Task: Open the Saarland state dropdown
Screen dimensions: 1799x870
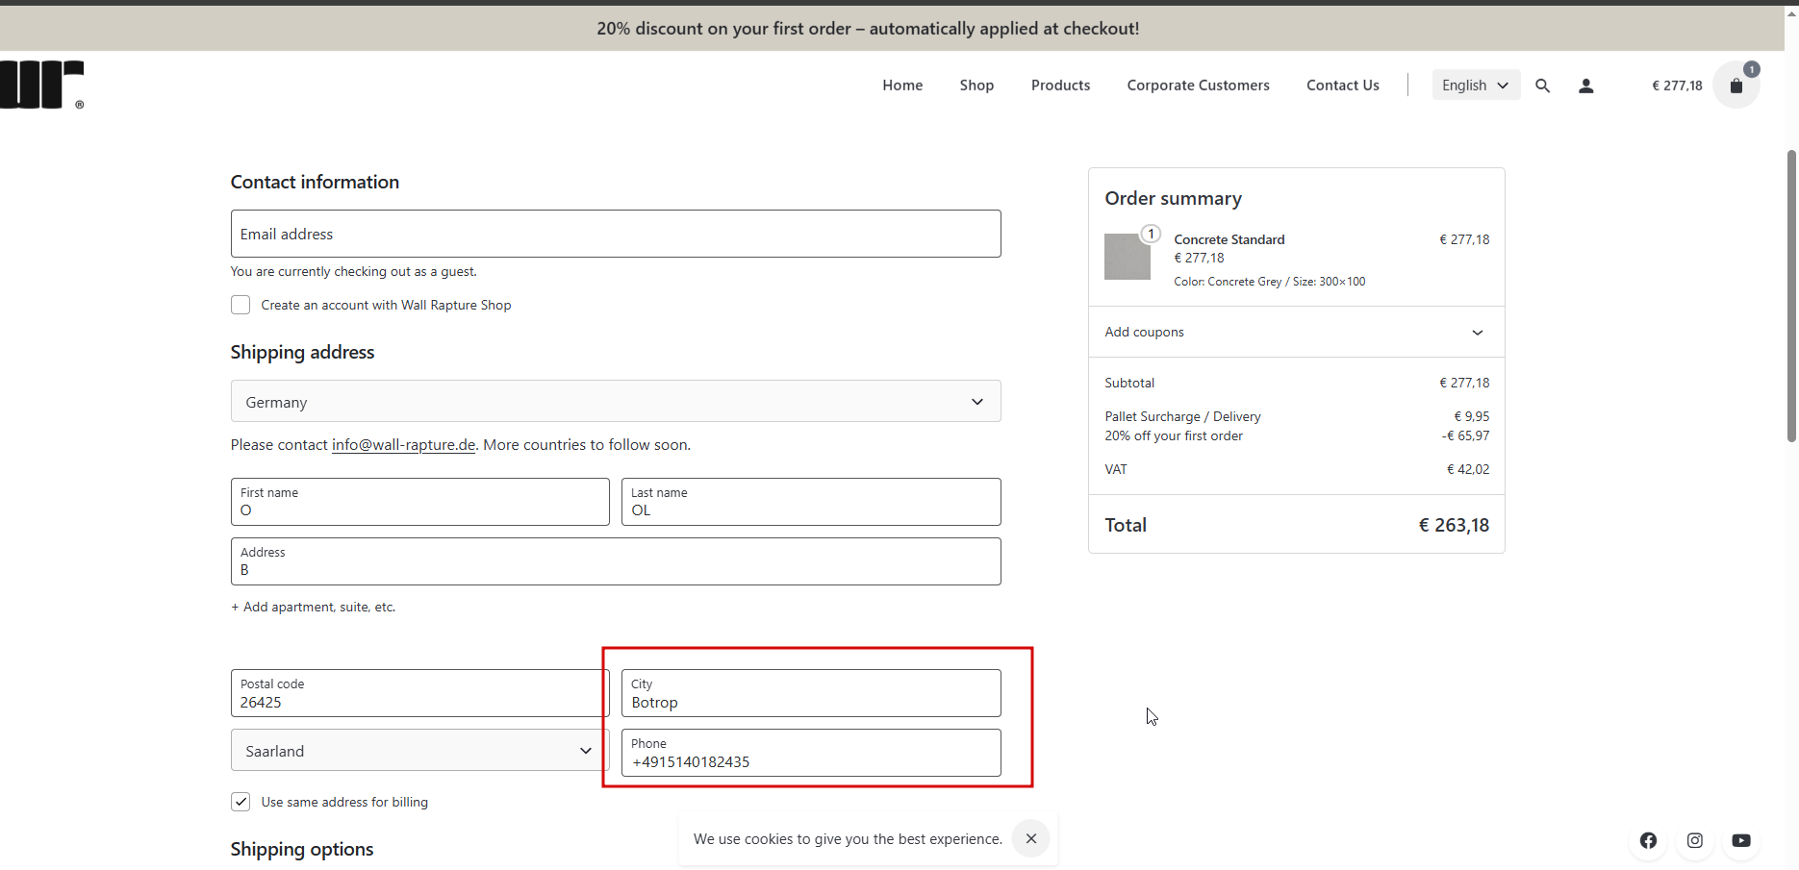Action: click(418, 751)
